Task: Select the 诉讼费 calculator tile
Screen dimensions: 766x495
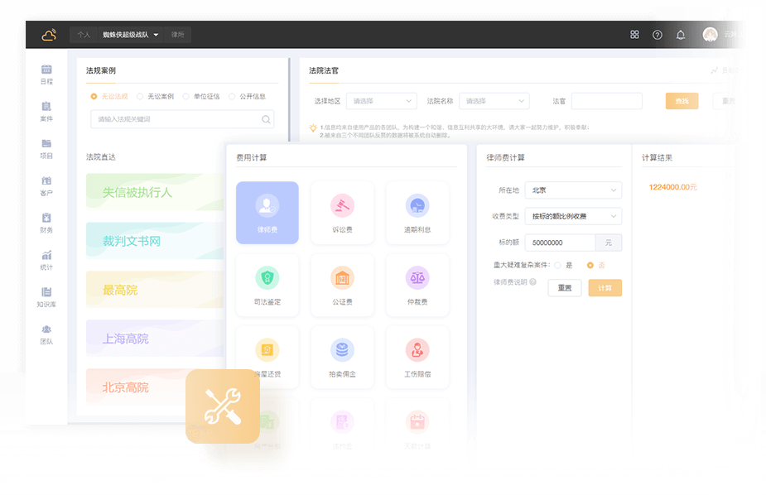Action: tap(342, 213)
